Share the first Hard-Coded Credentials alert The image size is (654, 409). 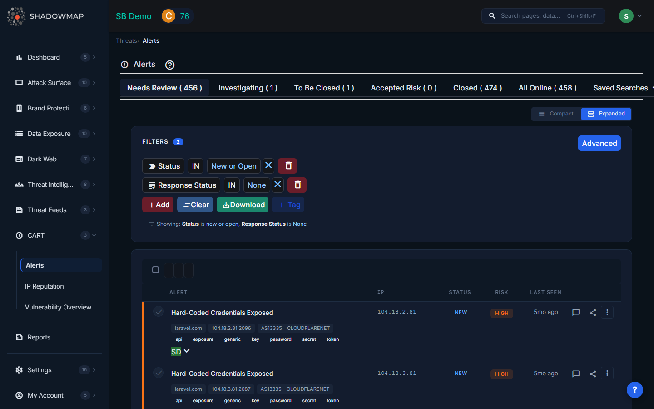[593, 313]
